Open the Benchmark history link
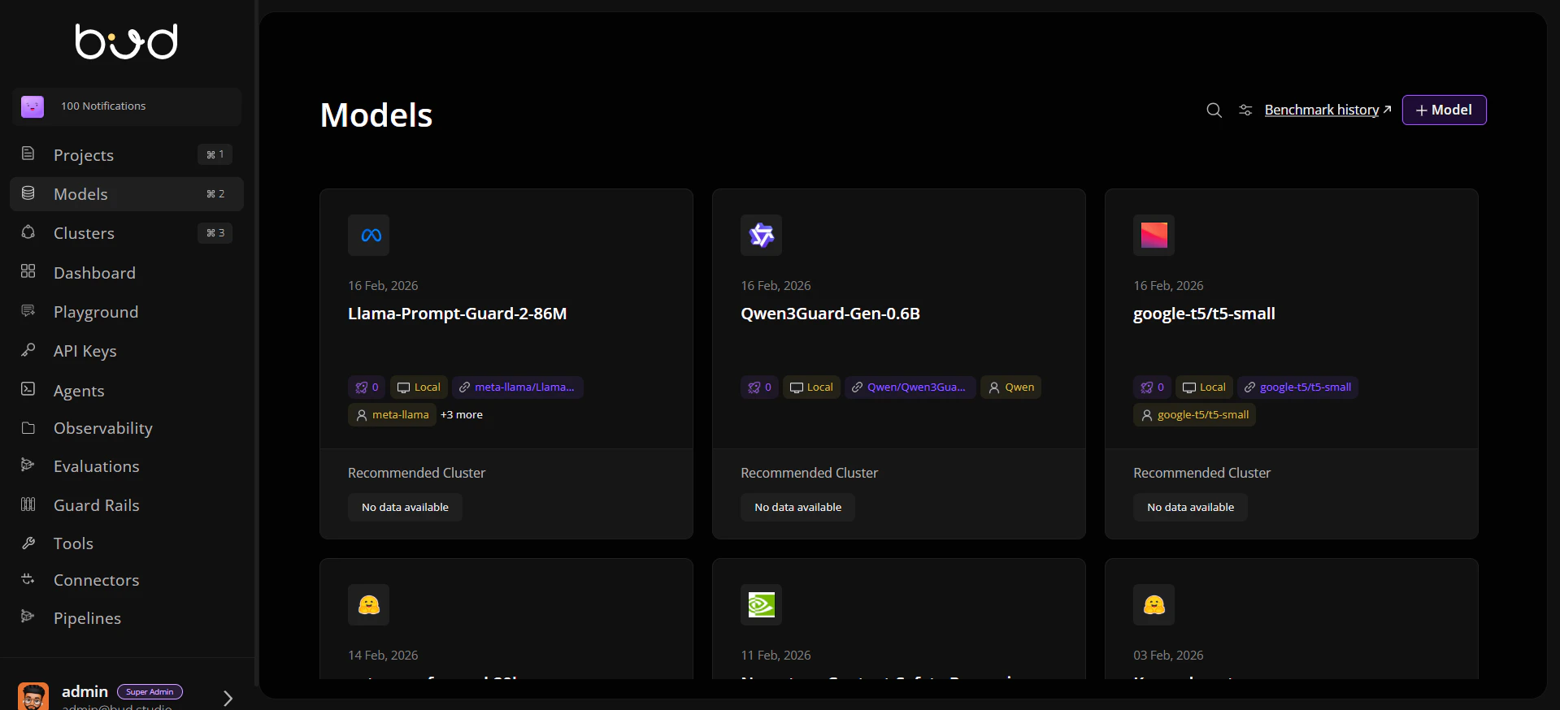The width and height of the screenshot is (1560, 710). point(1328,110)
